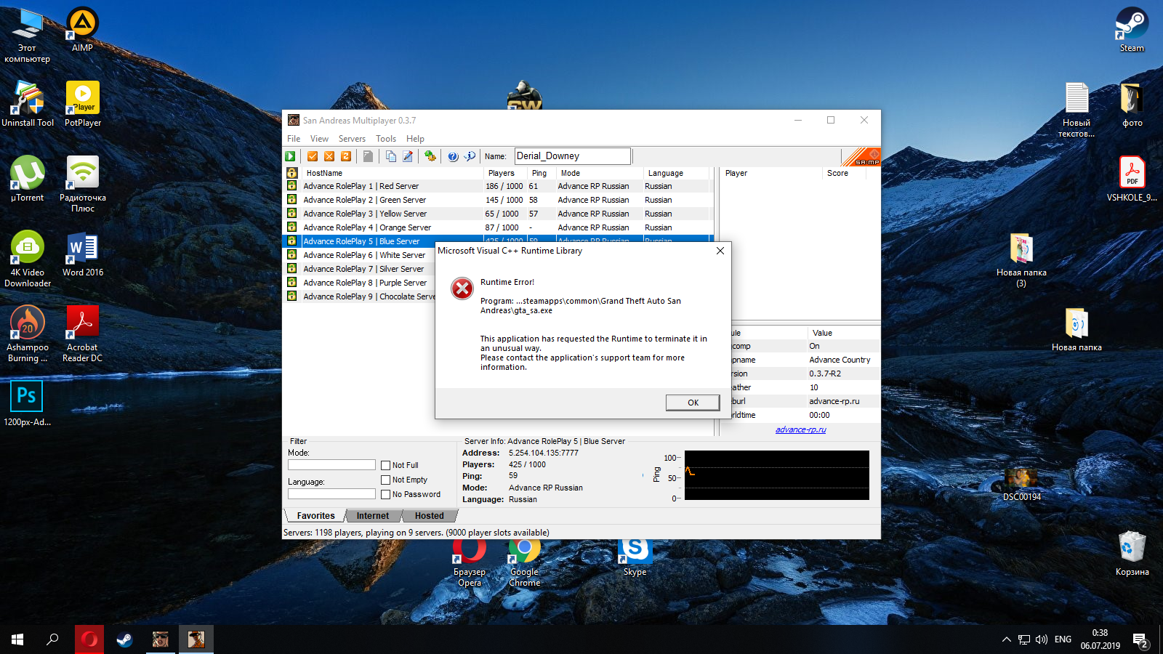Expand the hidden tray icons chevron
The height and width of the screenshot is (654, 1163).
pos(1007,639)
